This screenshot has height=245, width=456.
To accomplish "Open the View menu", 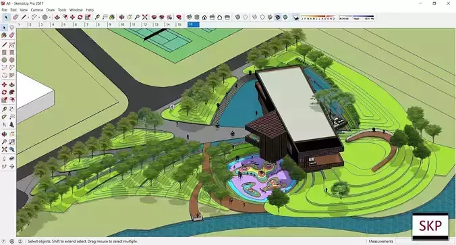I will click(x=24, y=10).
